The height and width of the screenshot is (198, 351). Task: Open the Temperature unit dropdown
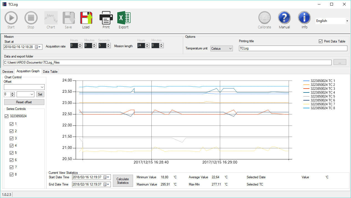[221, 48]
